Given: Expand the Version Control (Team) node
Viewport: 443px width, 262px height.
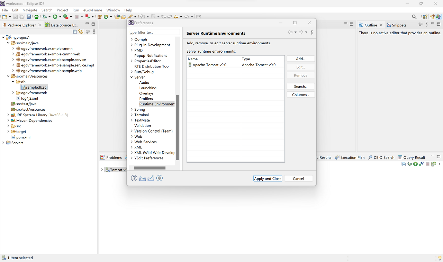Looking at the screenshot, I should [x=132, y=131].
